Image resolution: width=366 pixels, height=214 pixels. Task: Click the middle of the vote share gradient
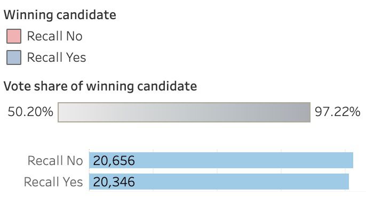pyautogui.click(x=184, y=112)
